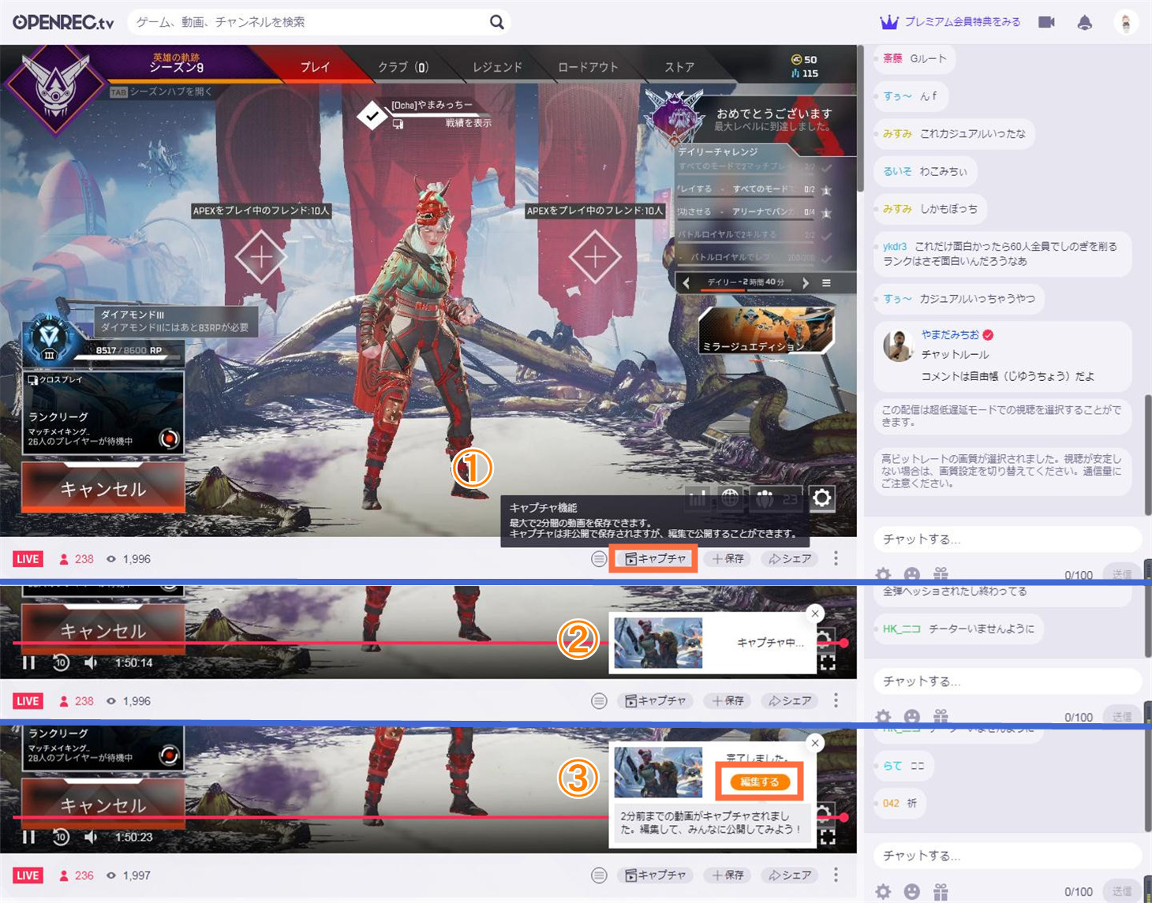Toggle fullscreen in the 1:50:23 player
The height and width of the screenshot is (903, 1152).
[x=828, y=838]
